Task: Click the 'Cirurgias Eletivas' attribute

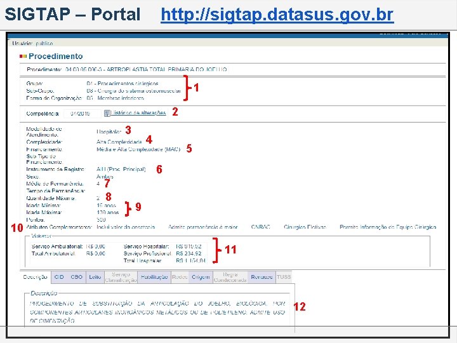Action: tap(305, 227)
